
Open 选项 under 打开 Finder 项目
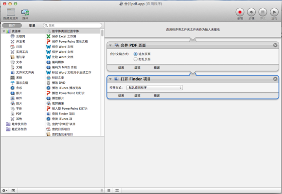coord(137,96)
